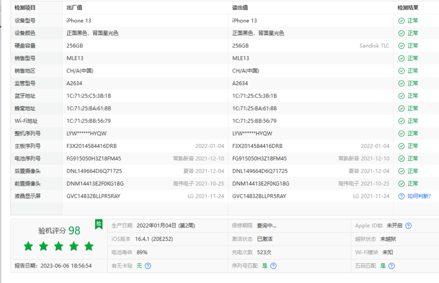Click the 出厂值 column header
This screenshot has height=283, width=439.
pos(75,8)
